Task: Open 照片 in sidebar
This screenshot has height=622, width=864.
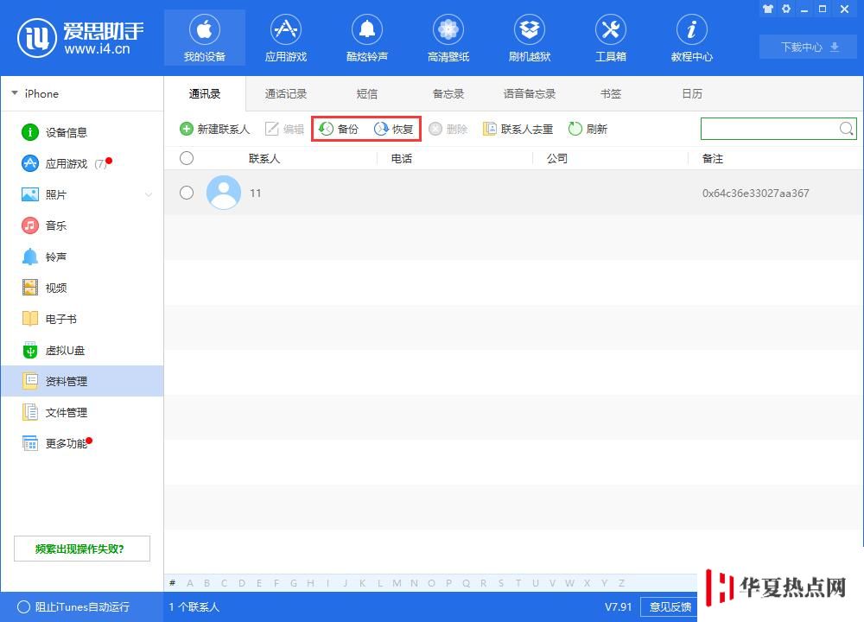Action: coord(82,194)
